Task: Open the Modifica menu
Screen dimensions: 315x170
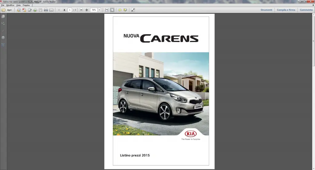Action: pyautogui.click(x=10, y=5)
